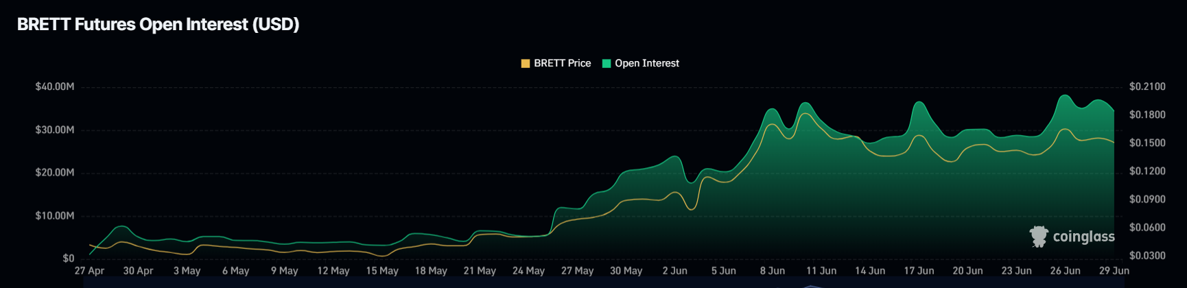Click the 6 May date label

235,271
